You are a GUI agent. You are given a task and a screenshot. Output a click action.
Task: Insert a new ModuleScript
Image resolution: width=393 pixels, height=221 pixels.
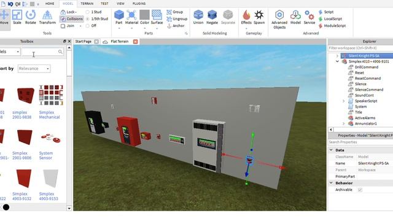(x=332, y=26)
